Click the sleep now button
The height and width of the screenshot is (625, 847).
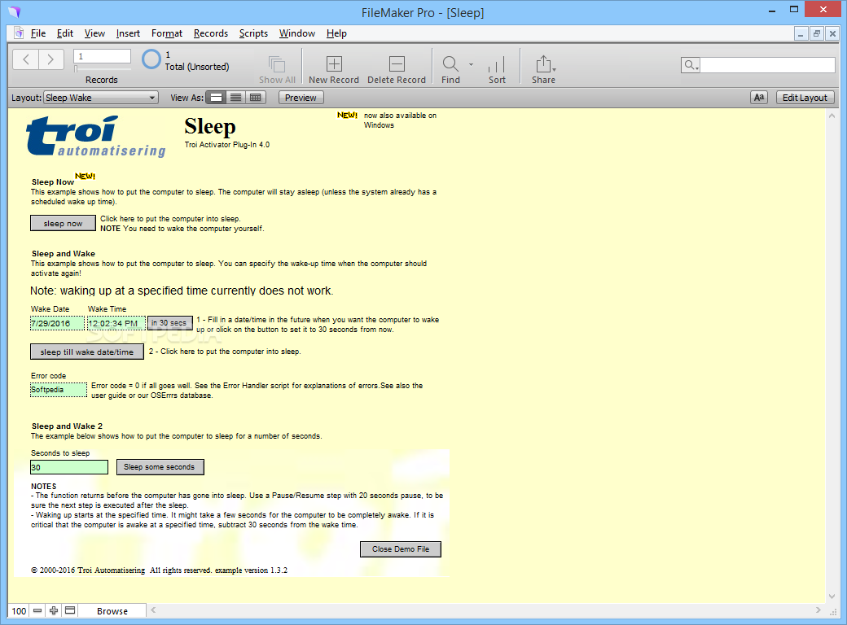point(64,223)
